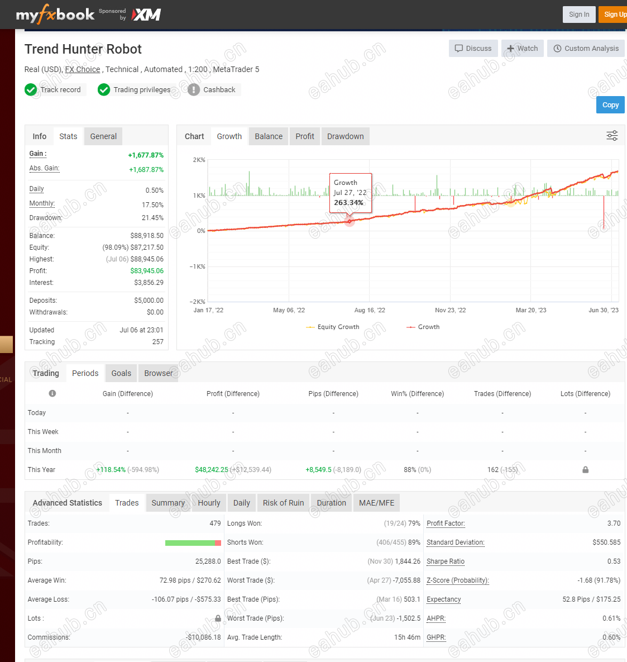Toggle the Equity Growth legend series
The width and height of the screenshot is (627, 662).
point(333,327)
